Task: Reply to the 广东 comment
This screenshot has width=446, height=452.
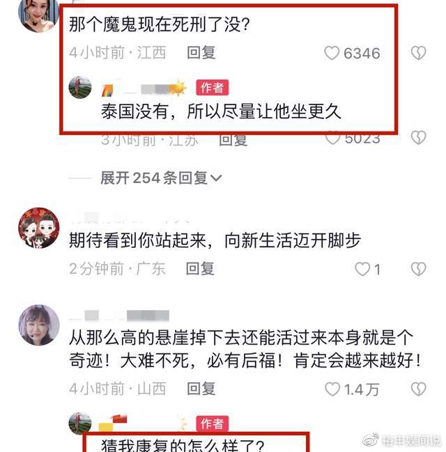Action: point(200,269)
